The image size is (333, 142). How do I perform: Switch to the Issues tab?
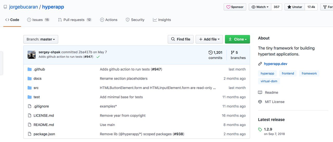pyautogui.click(x=38, y=20)
